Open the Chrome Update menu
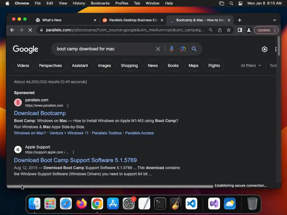 click(x=266, y=30)
